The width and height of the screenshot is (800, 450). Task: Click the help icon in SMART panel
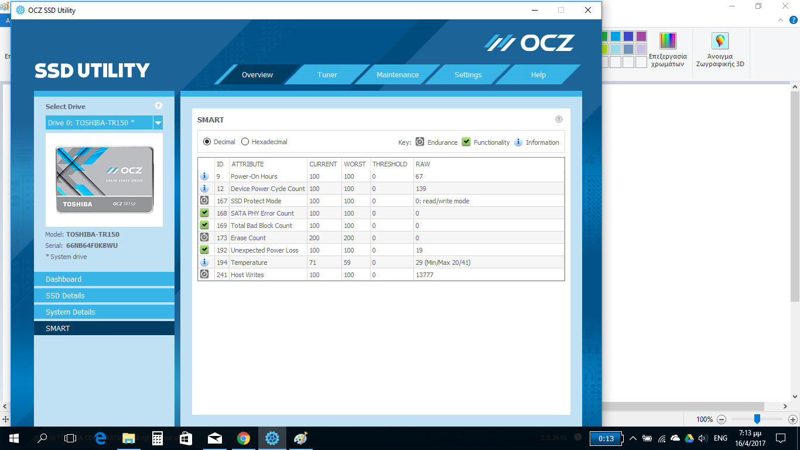click(559, 120)
